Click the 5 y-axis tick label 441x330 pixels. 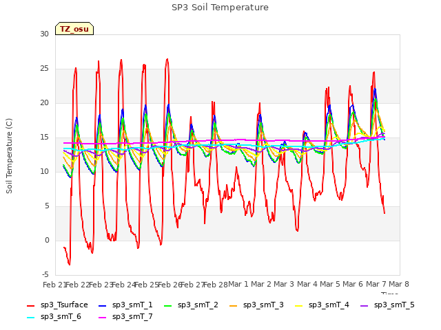tap(47, 206)
